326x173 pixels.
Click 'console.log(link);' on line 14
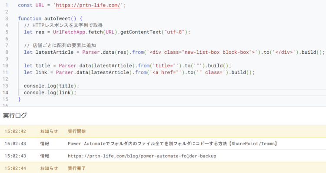coord(50,92)
